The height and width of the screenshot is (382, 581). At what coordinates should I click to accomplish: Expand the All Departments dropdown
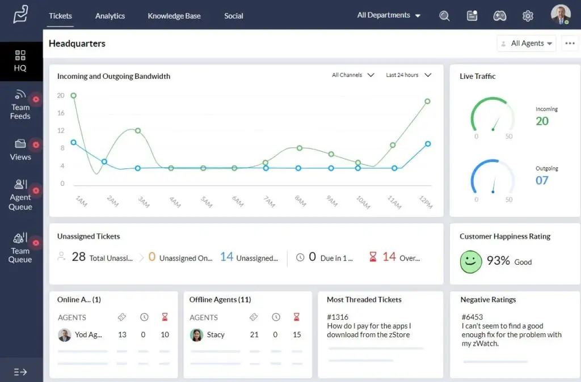(x=389, y=15)
